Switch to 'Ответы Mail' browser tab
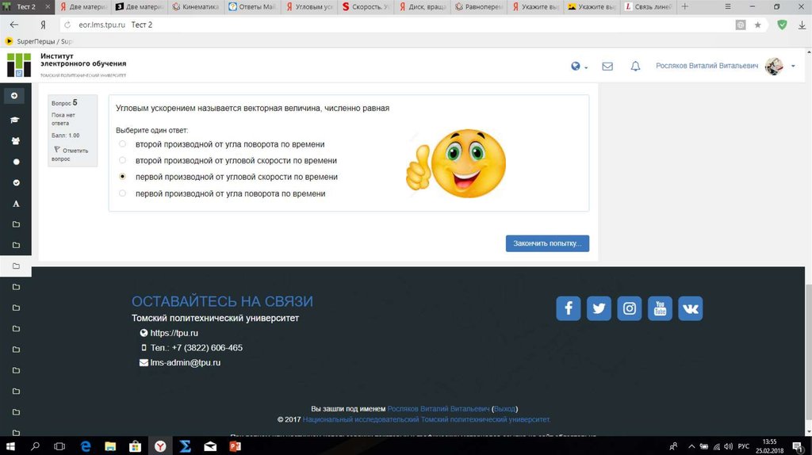 pyautogui.click(x=252, y=6)
